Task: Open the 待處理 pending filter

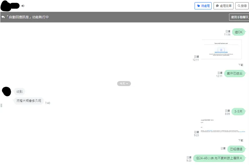Action: point(203,6)
